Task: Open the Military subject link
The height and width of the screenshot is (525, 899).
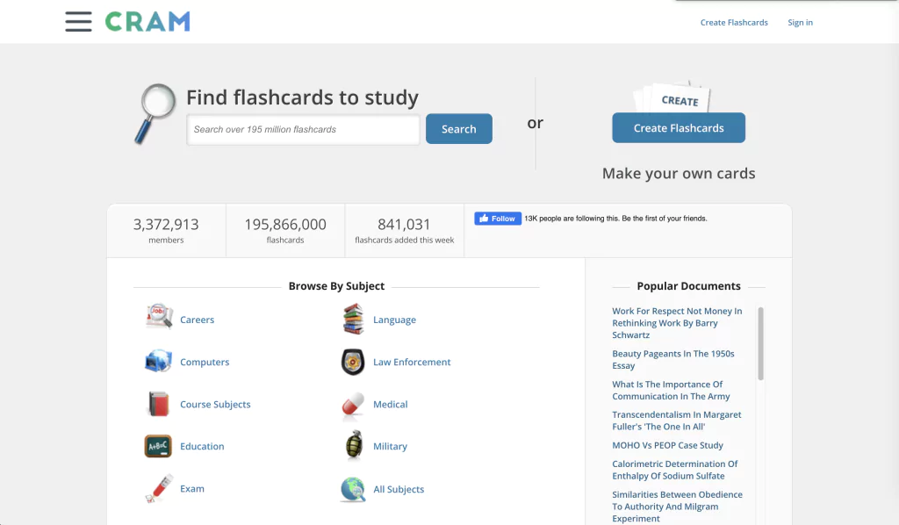Action: pyautogui.click(x=390, y=447)
